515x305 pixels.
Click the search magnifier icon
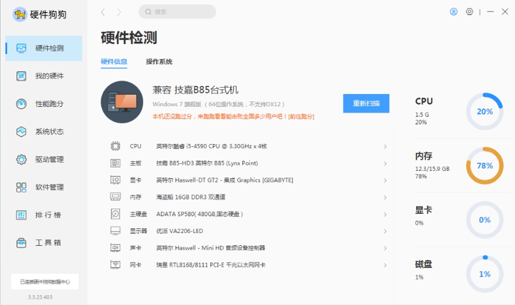[148, 12]
